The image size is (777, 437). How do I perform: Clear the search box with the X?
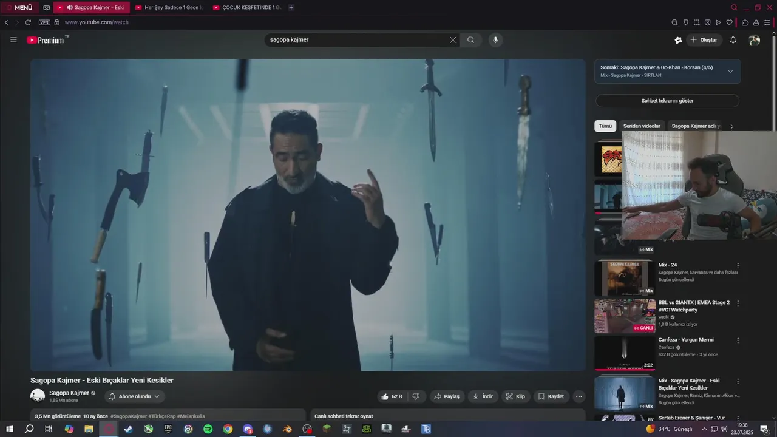click(x=453, y=40)
